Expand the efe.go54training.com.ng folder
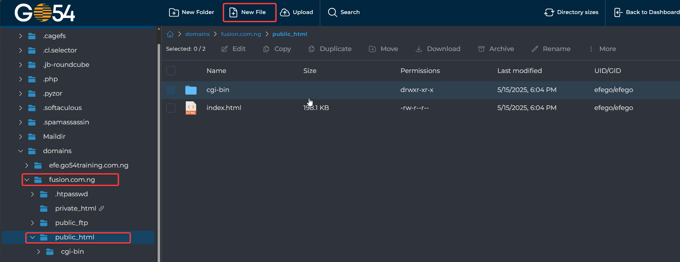Image resolution: width=680 pixels, height=262 pixels. 27,165
